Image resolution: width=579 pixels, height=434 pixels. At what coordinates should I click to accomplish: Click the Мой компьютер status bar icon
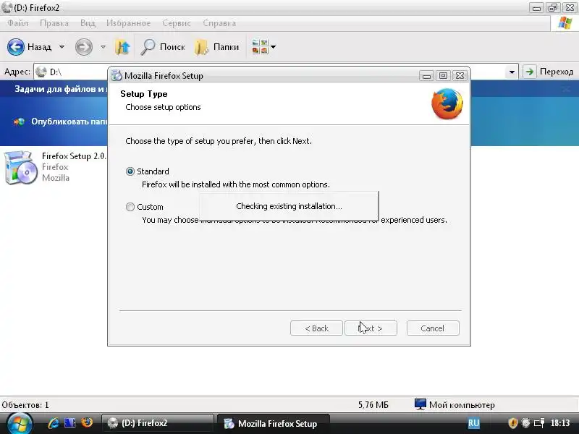(x=420, y=404)
